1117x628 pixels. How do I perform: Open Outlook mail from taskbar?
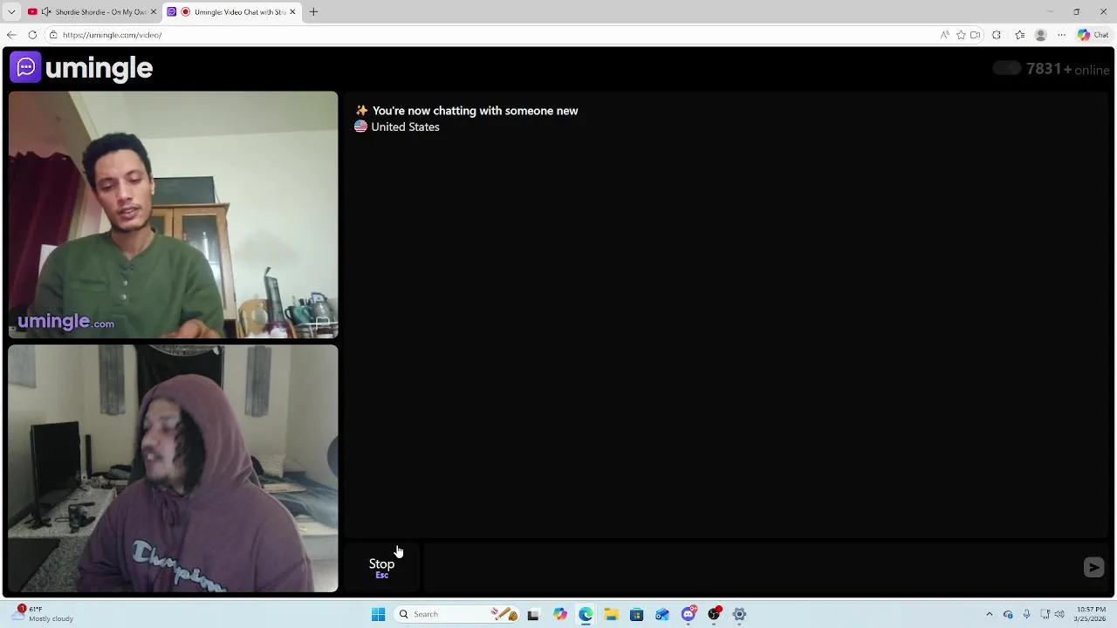click(662, 614)
